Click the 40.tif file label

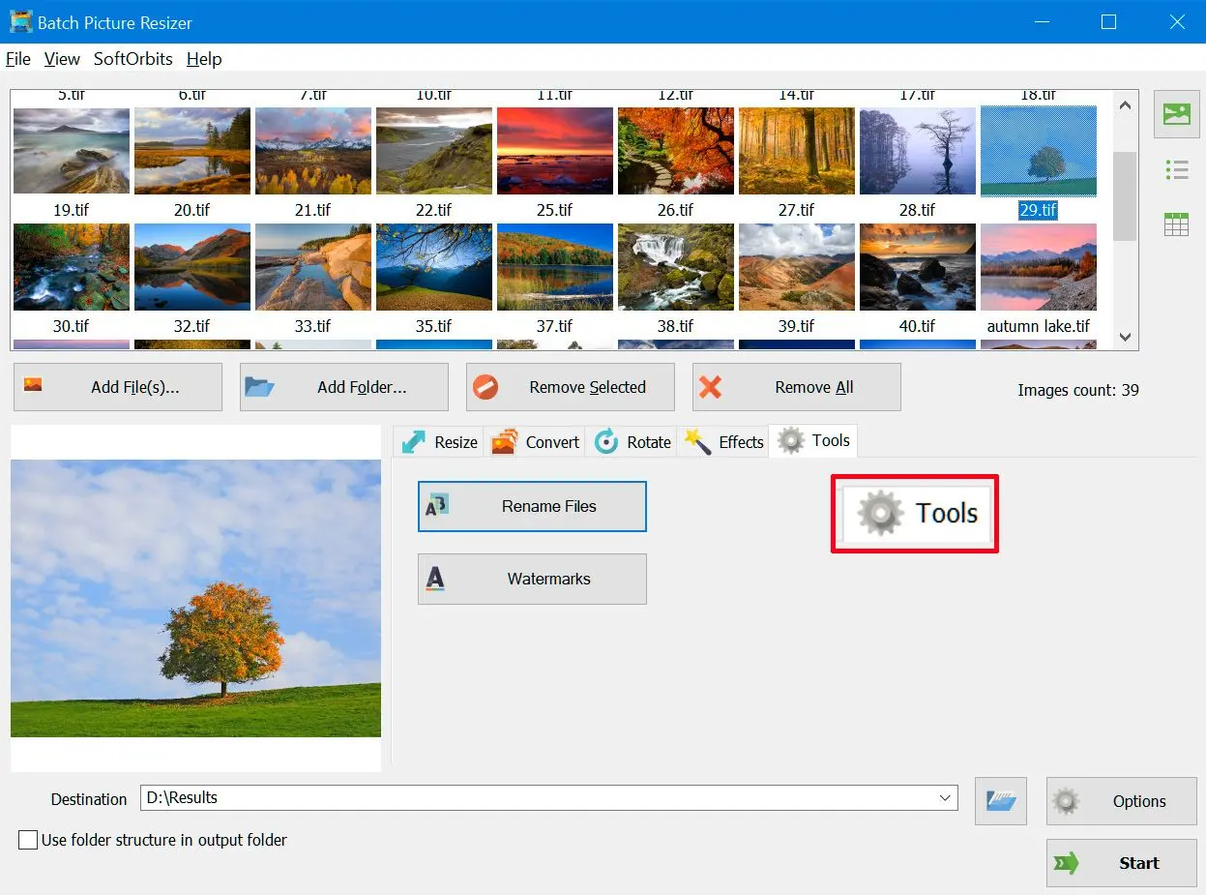917,326
